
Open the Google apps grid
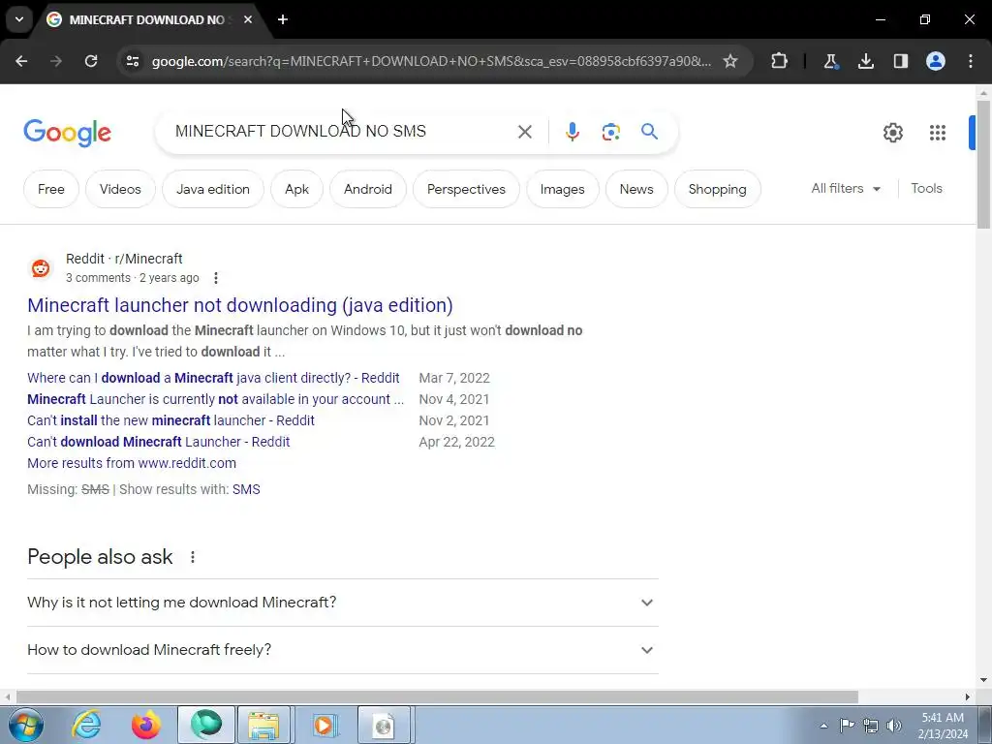[x=937, y=132]
